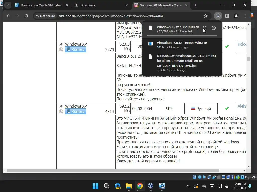Open the notification bell in the tray

(250, 186)
